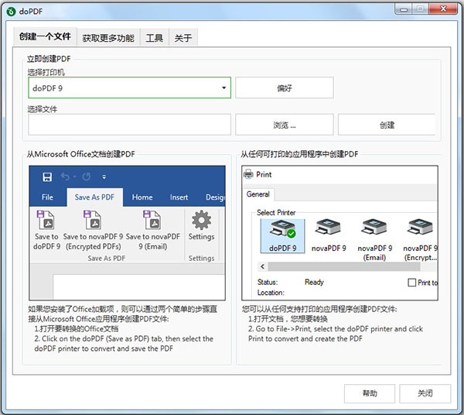
Task: Open the 工具 tab
Action: (x=154, y=38)
